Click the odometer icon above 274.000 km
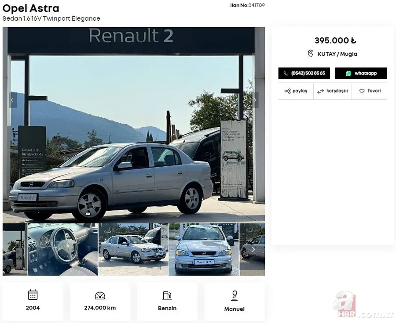Image resolution: width=396 pixels, height=323 pixels. (100, 294)
